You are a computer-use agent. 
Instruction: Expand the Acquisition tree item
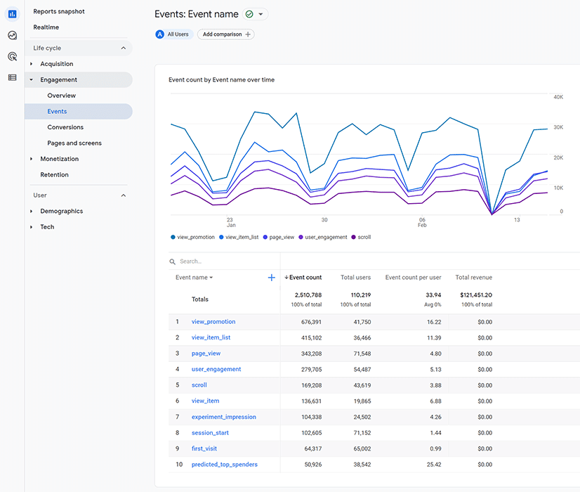coord(31,64)
